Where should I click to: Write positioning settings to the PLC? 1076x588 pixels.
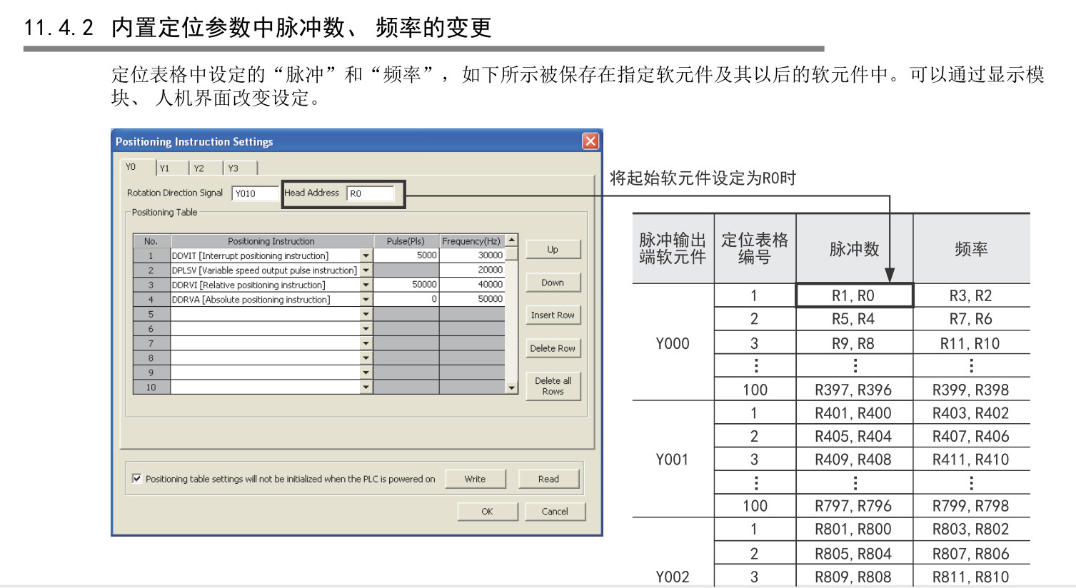(475, 479)
